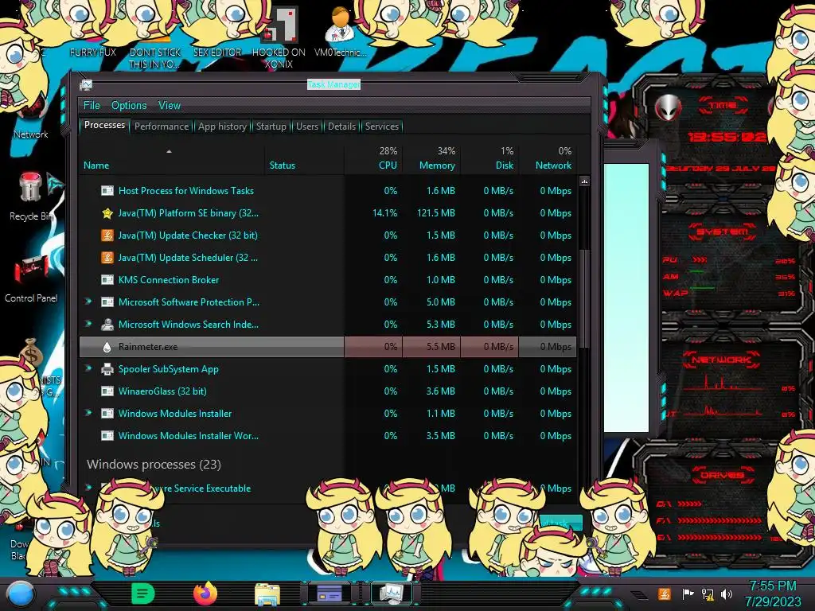Open the taskbar clock showing 7:55 PM
This screenshot has height=611, width=815.
772,593
